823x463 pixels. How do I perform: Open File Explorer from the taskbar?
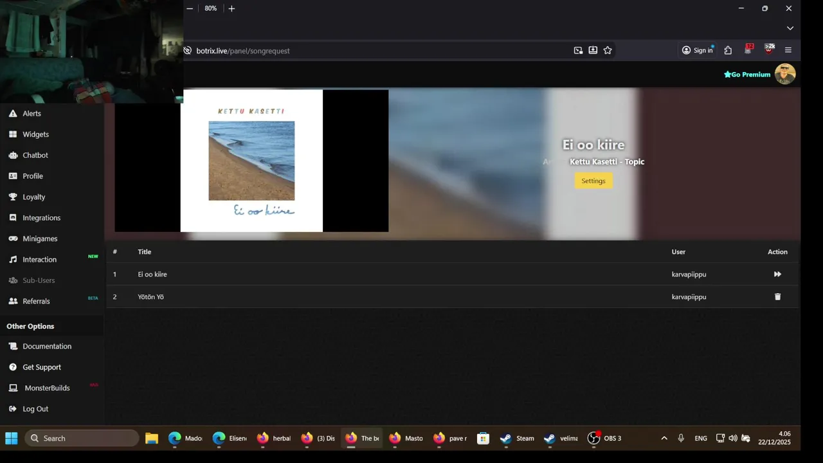152,439
